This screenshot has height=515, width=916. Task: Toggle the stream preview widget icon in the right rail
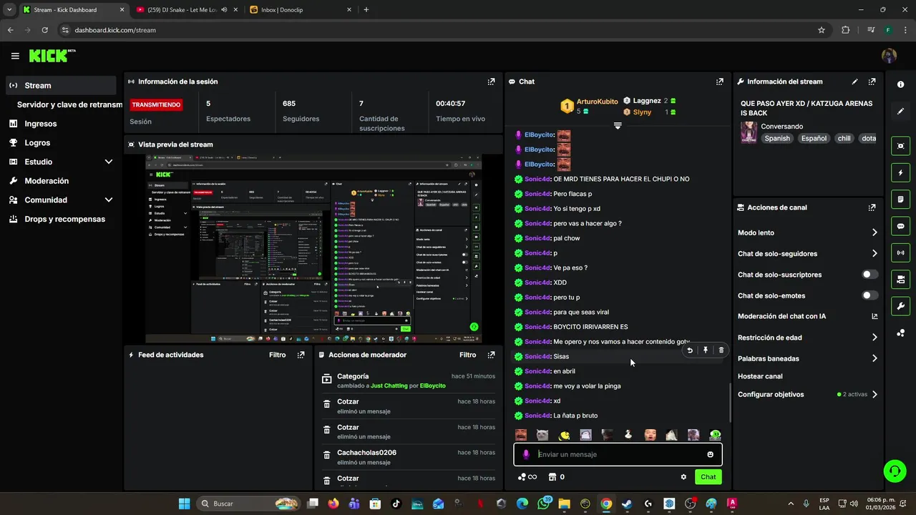(x=900, y=146)
